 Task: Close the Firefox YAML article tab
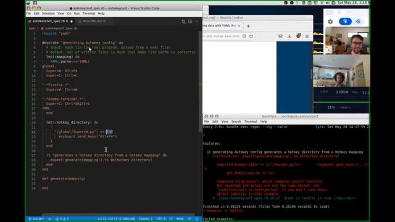(239, 26)
